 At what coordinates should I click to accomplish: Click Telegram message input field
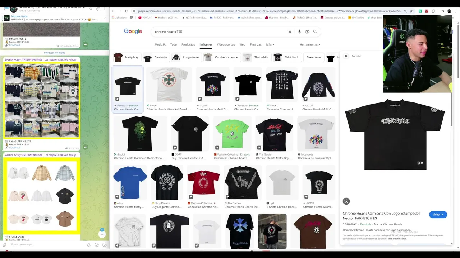point(47,245)
